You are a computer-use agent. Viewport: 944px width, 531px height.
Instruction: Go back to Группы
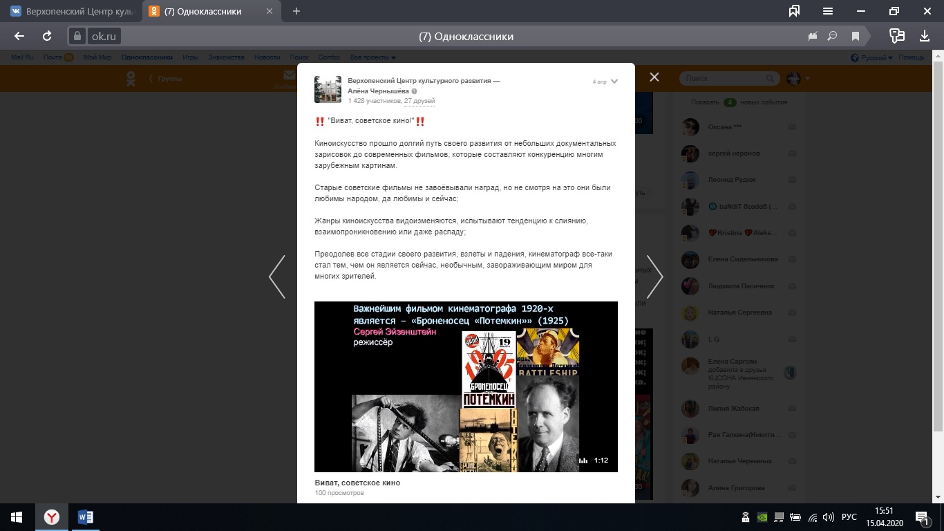(x=166, y=78)
